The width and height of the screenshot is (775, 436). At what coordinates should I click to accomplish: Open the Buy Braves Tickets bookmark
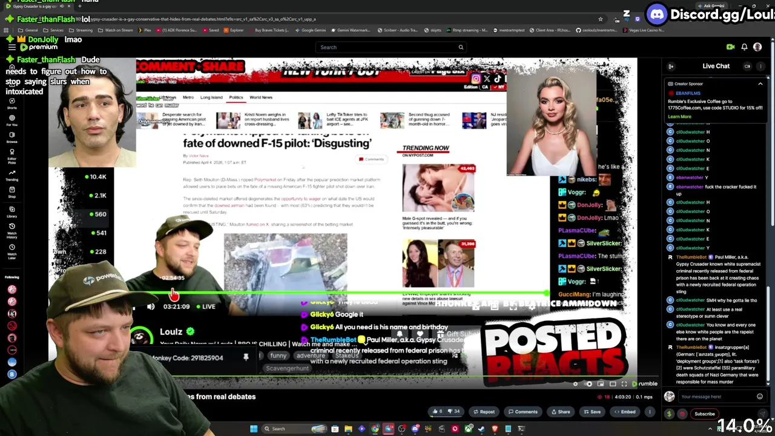[269, 30]
